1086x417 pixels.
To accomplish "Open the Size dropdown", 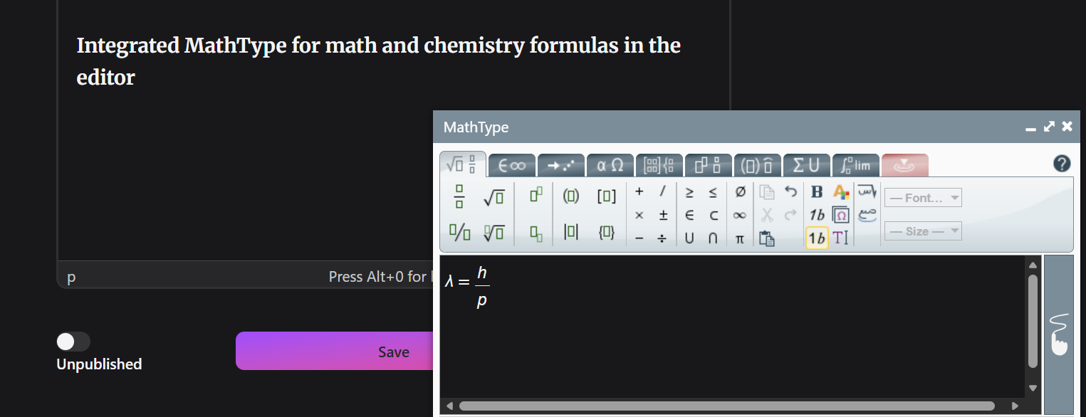I will (923, 231).
